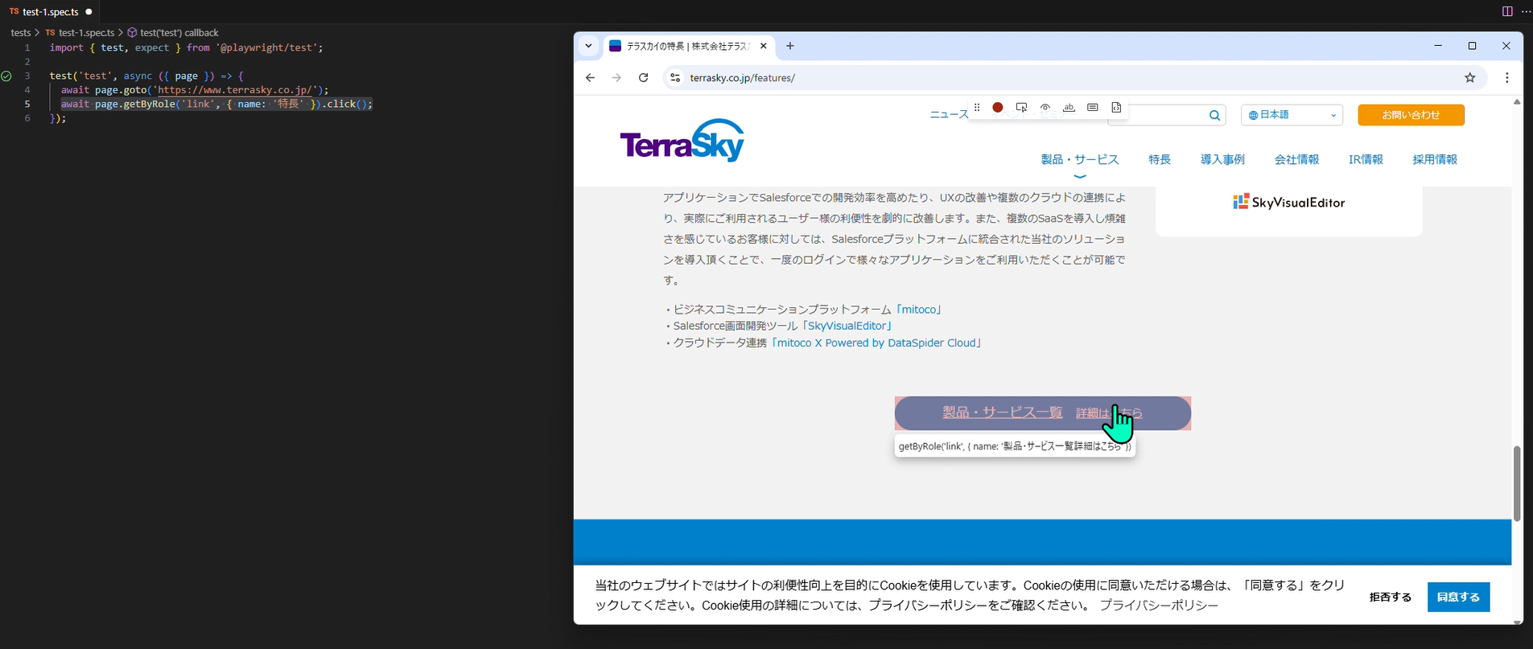Select the Assert snapshot code-file tool
The height and width of the screenshot is (649, 1533).
(1116, 107)
